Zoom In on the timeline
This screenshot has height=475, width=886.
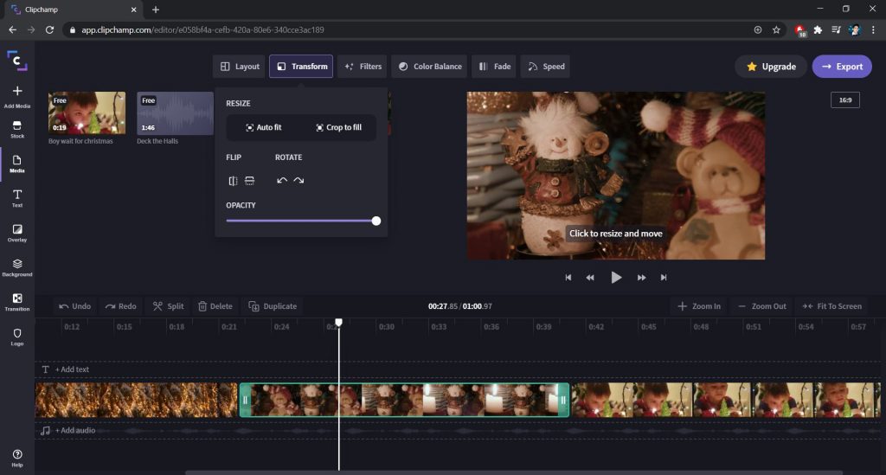[x=699, y=306]
